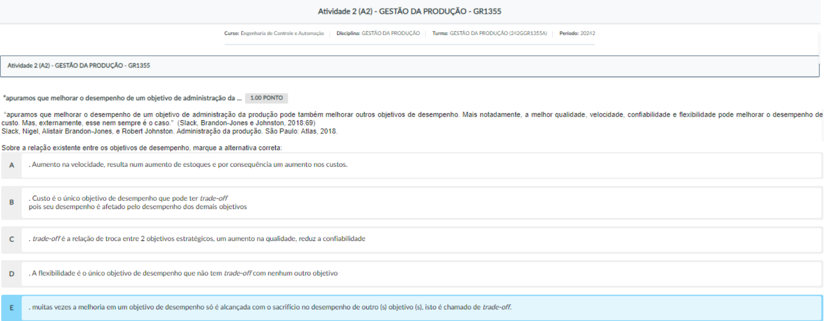
Task: Select answer option letter A
Action: coord(12,165)
